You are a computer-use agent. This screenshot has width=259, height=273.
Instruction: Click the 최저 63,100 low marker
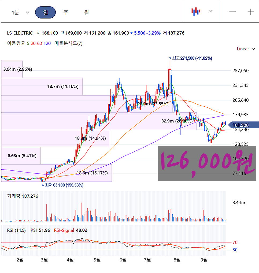tap(62, 185)
